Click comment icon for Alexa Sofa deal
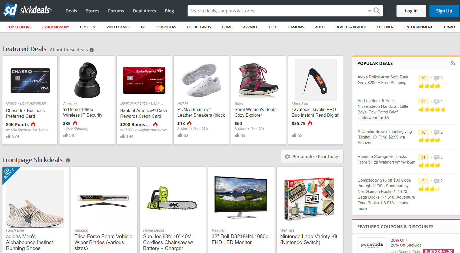The width and height of the screenshot is (460, 253). (x=437, y=78)
